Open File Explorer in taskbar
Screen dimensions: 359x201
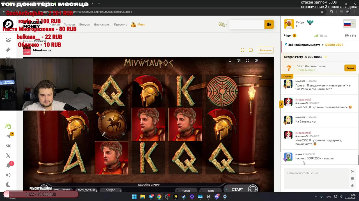tap(142, 197)
